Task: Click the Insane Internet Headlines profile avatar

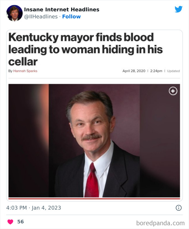Action: point(14,13)
